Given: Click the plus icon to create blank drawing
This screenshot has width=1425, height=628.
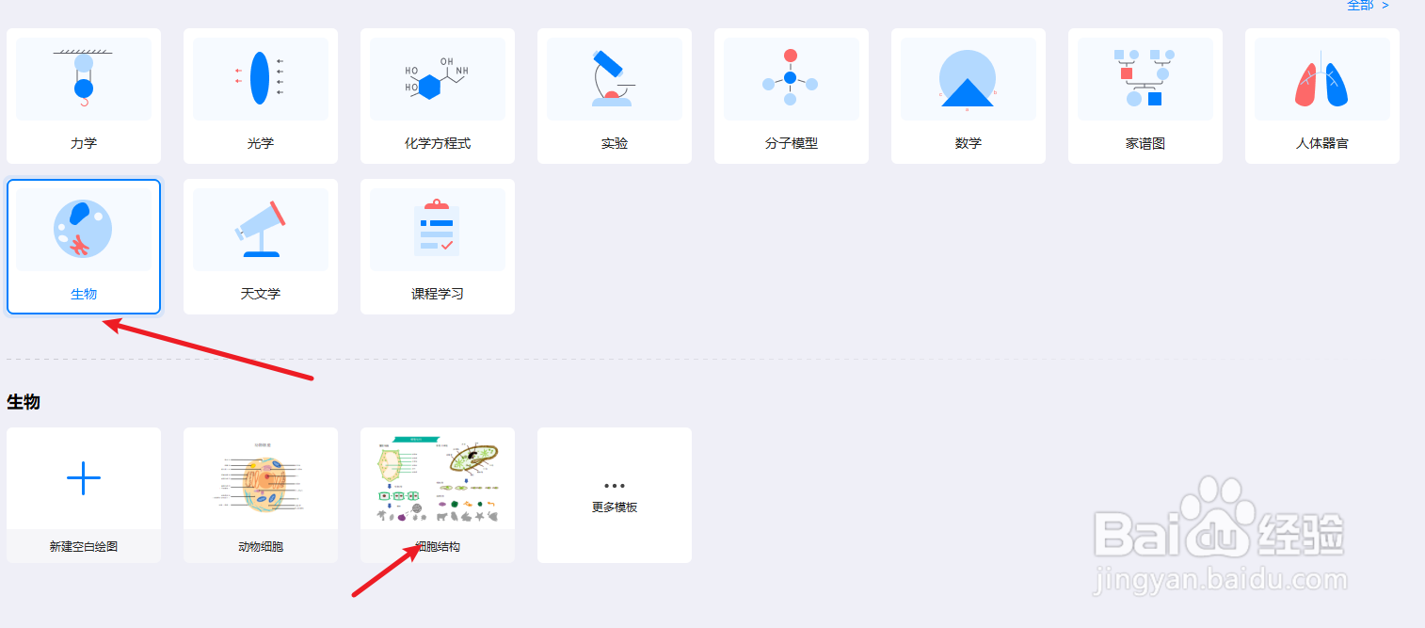Looking at the screenshot, I should [x=83, y=477].
